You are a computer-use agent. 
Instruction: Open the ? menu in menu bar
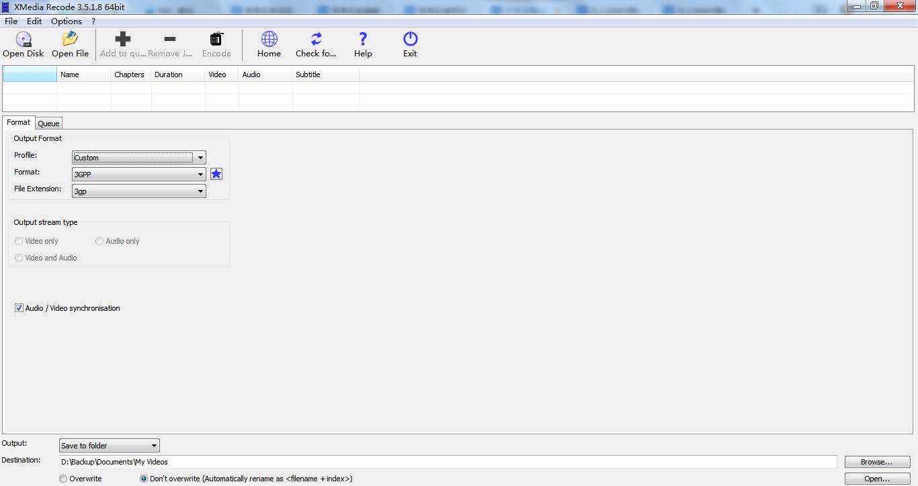coord(93,21)
